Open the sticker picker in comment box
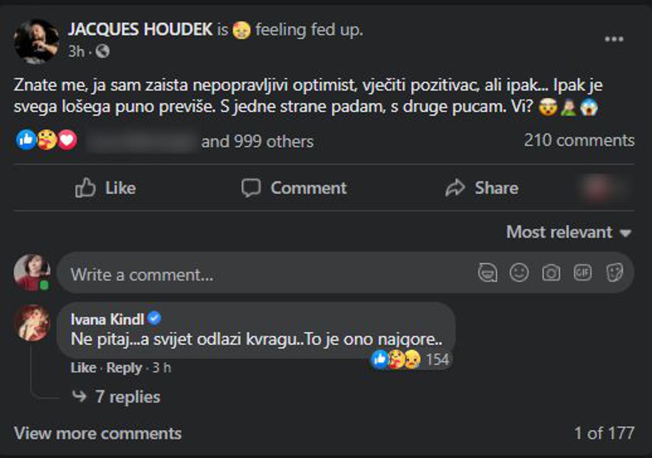This screenshot has height=458, width=652. click(x=614, y=273)
